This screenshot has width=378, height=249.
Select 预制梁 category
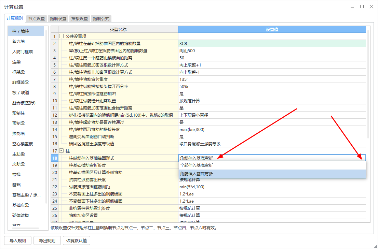click(x=26, y=123)
